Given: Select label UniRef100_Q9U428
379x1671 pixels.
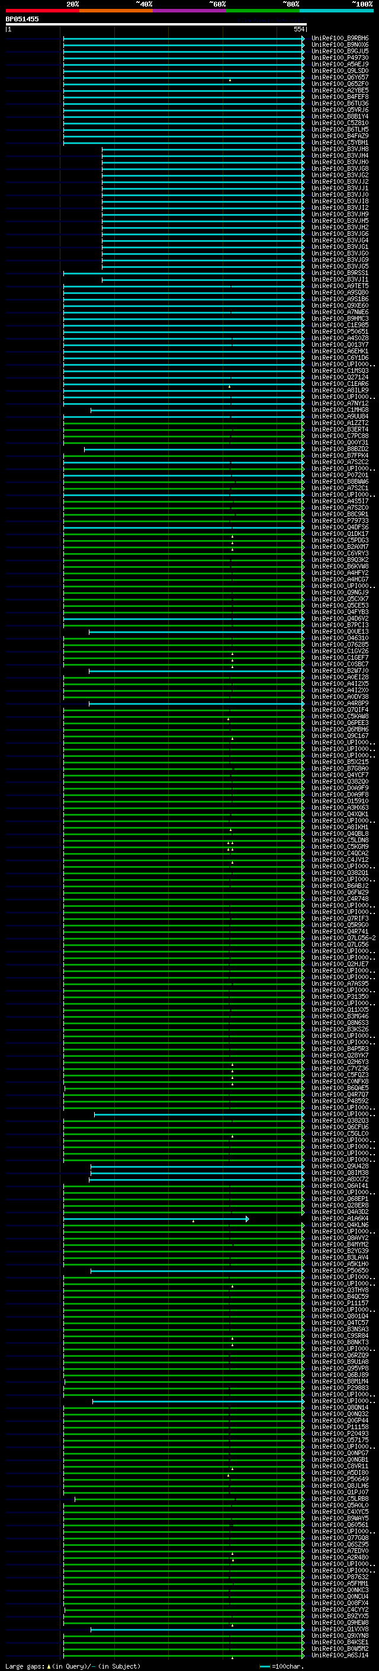Looking at the screenshot, I should click(339, 1167).
